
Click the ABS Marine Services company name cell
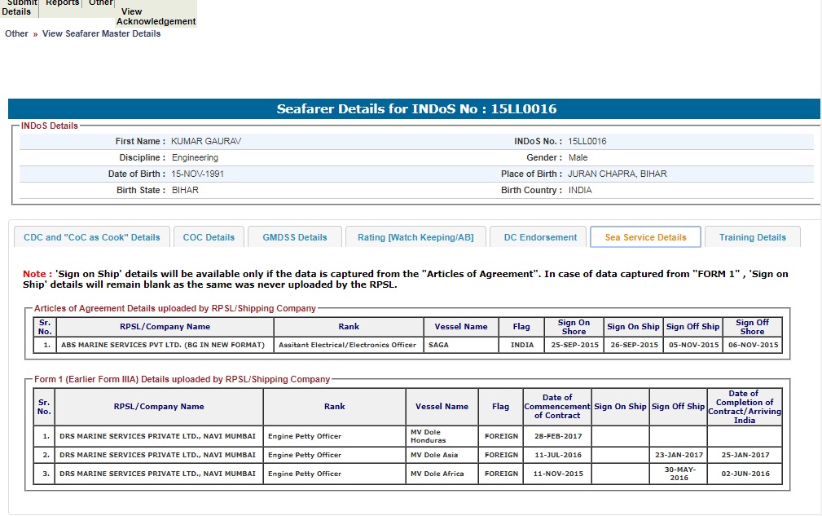163,345
